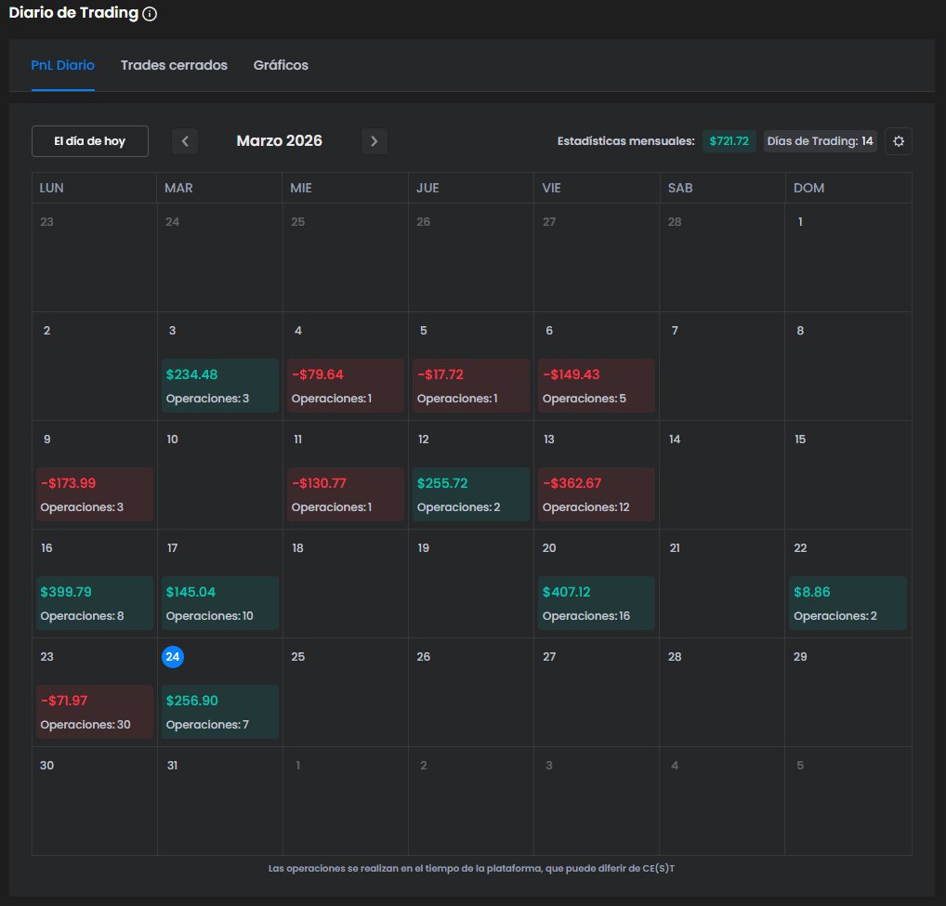
Task: Click the info icon beside Diario de Trading
Action: tap(150, 14)
